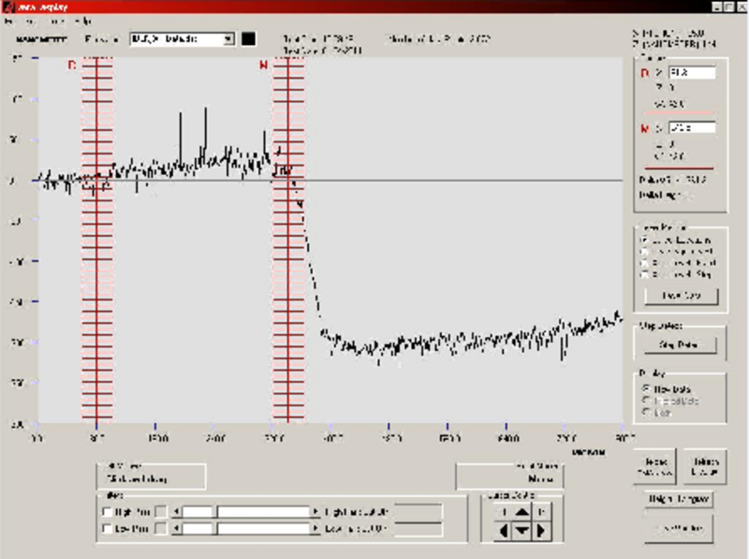749x559 pixels.
Task: Click right arrow of High Pass slider
Action: [x=316, y=511]
